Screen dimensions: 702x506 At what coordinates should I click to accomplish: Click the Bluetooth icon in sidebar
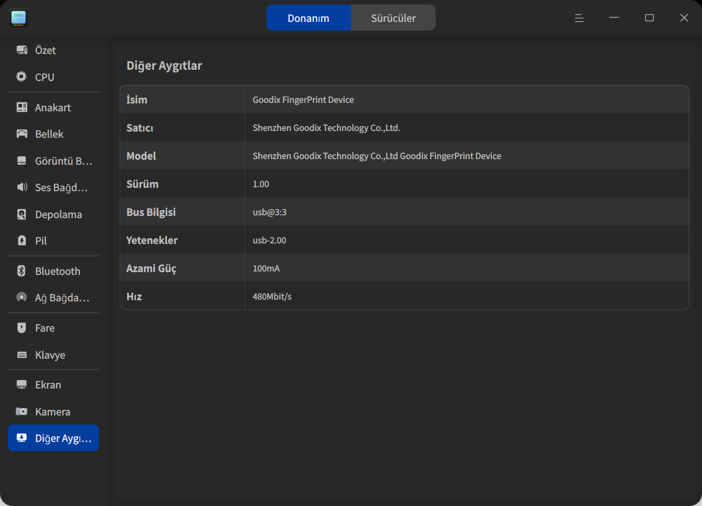(x=22, y=271)
